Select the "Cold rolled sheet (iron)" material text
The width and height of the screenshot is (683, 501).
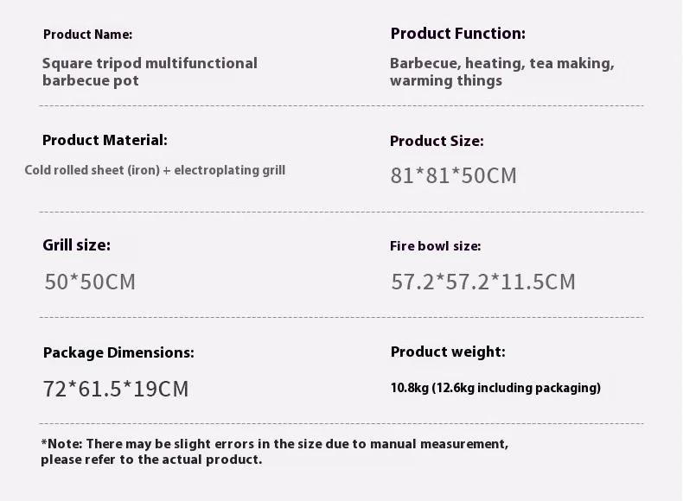click(93, 170)
